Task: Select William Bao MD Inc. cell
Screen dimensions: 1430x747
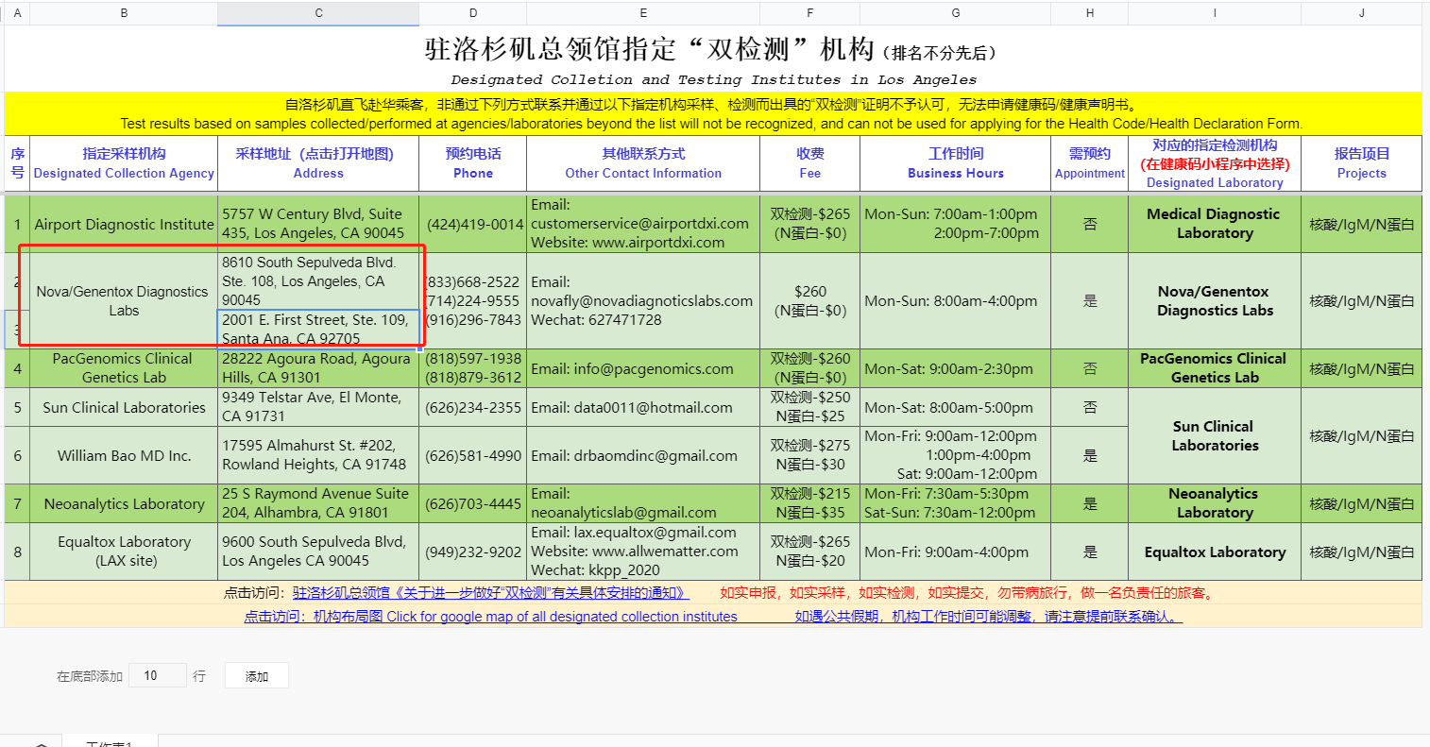Action: point(124,455)
